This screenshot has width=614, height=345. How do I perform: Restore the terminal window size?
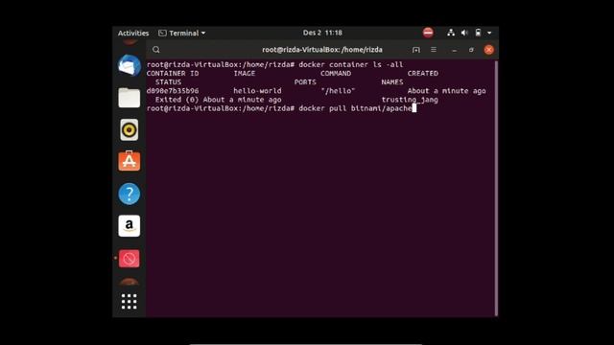471,50
